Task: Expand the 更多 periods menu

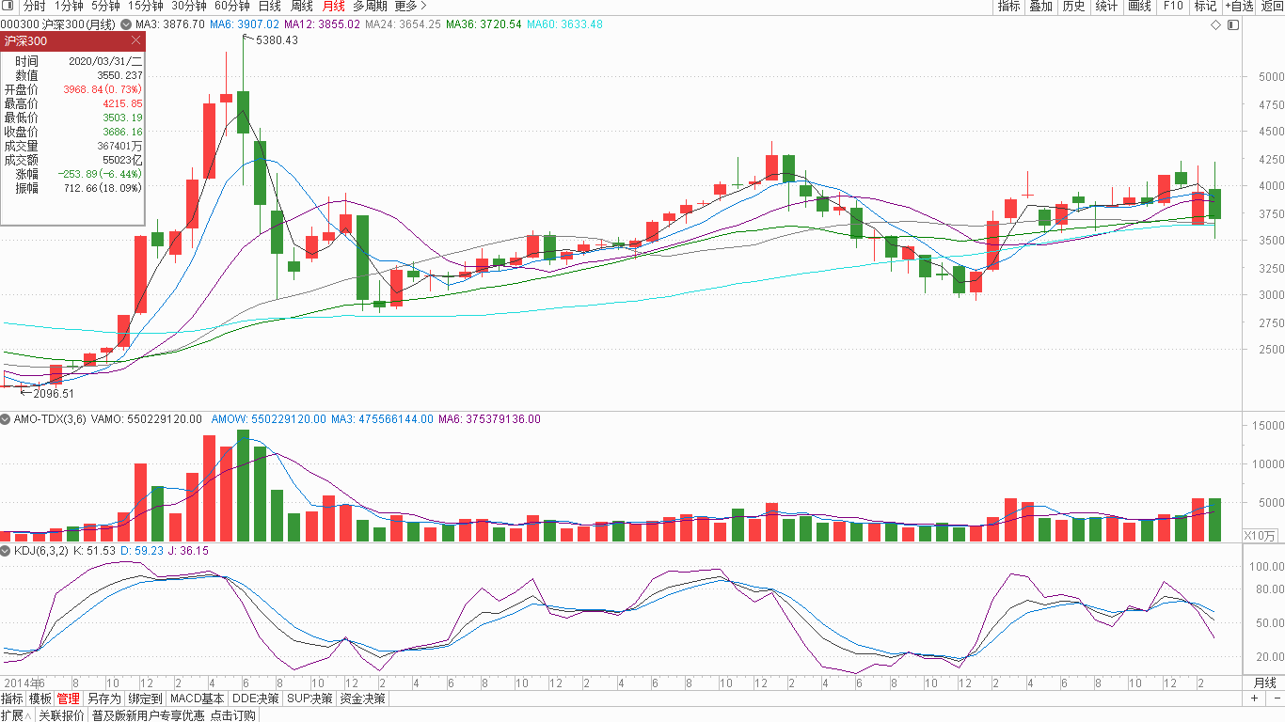Action: click(x=410, y=6)
